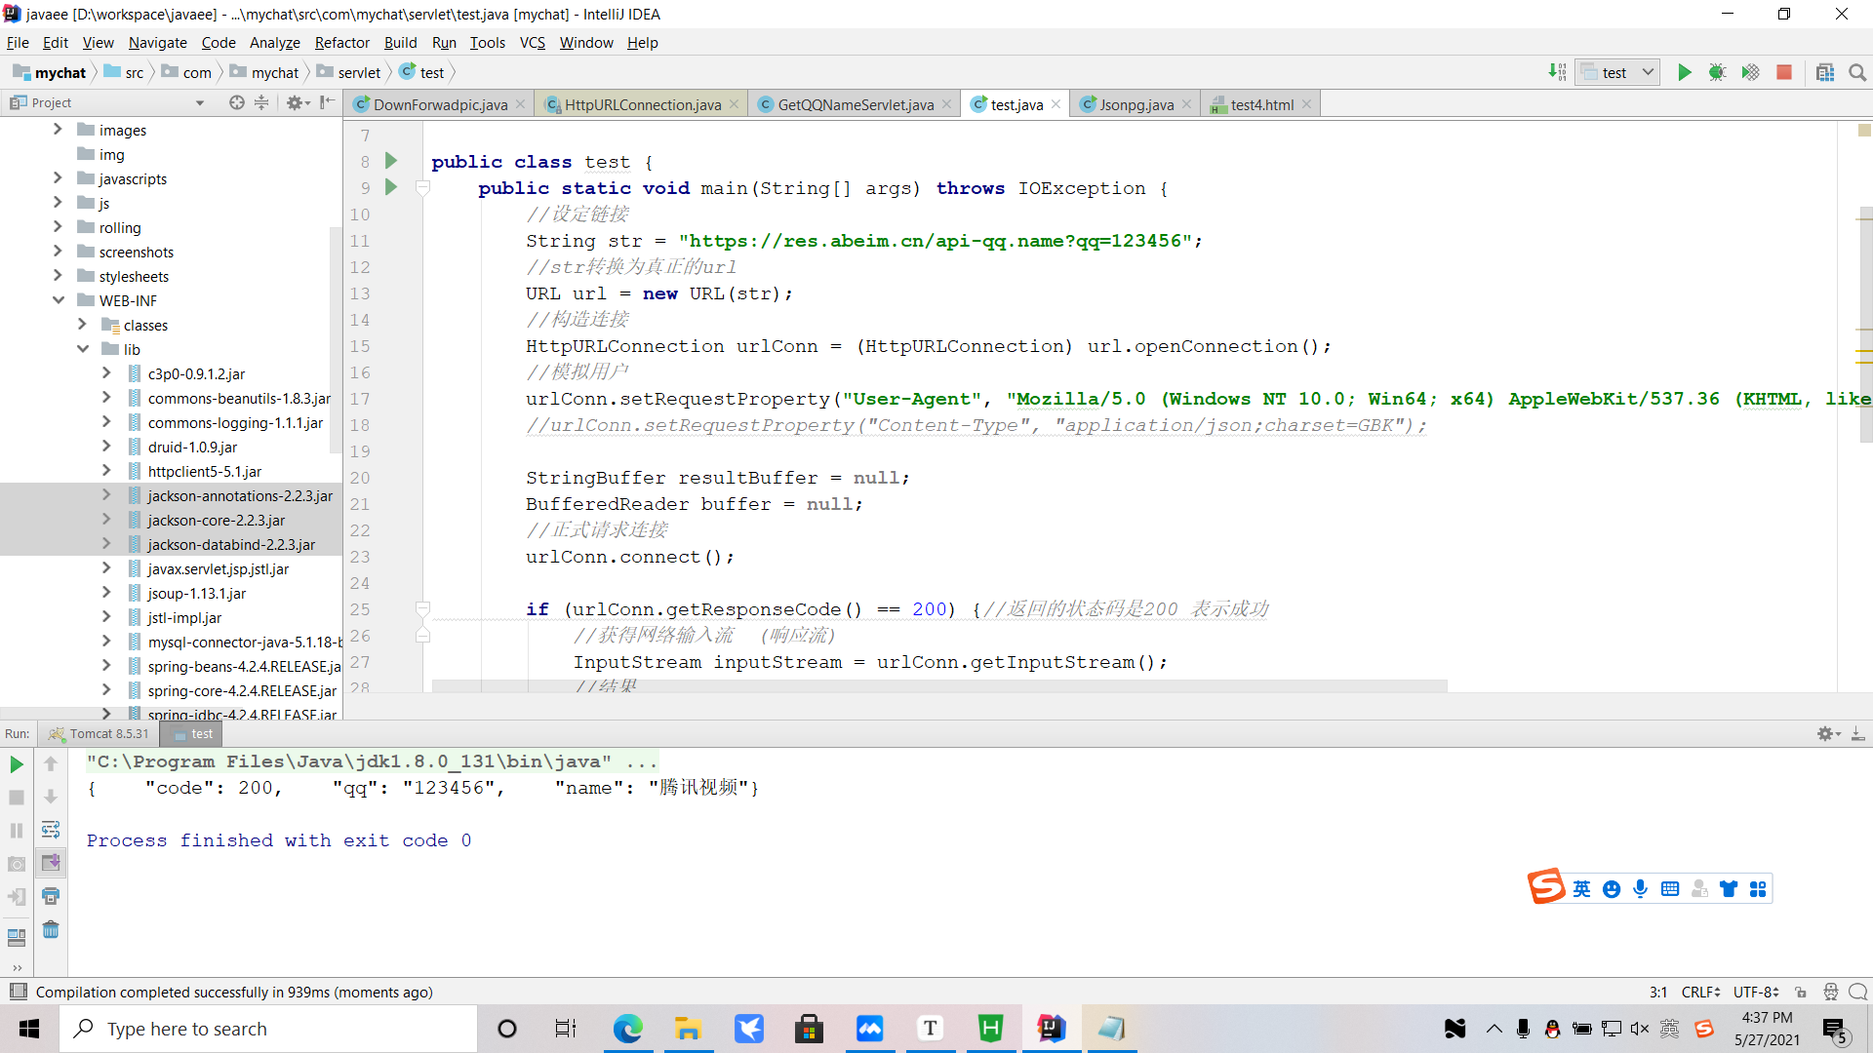Click Collapse All icon in Project panel
The width and height of the screenshot is (1873, 1053).
[261, 102]
